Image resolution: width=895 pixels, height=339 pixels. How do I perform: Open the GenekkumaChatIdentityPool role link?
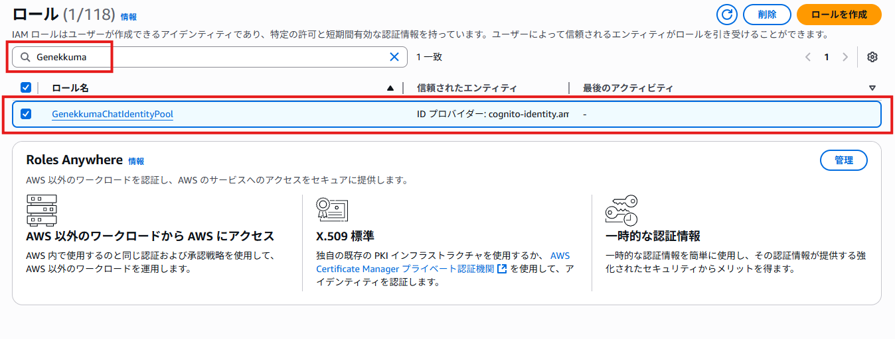coord(112,114)
